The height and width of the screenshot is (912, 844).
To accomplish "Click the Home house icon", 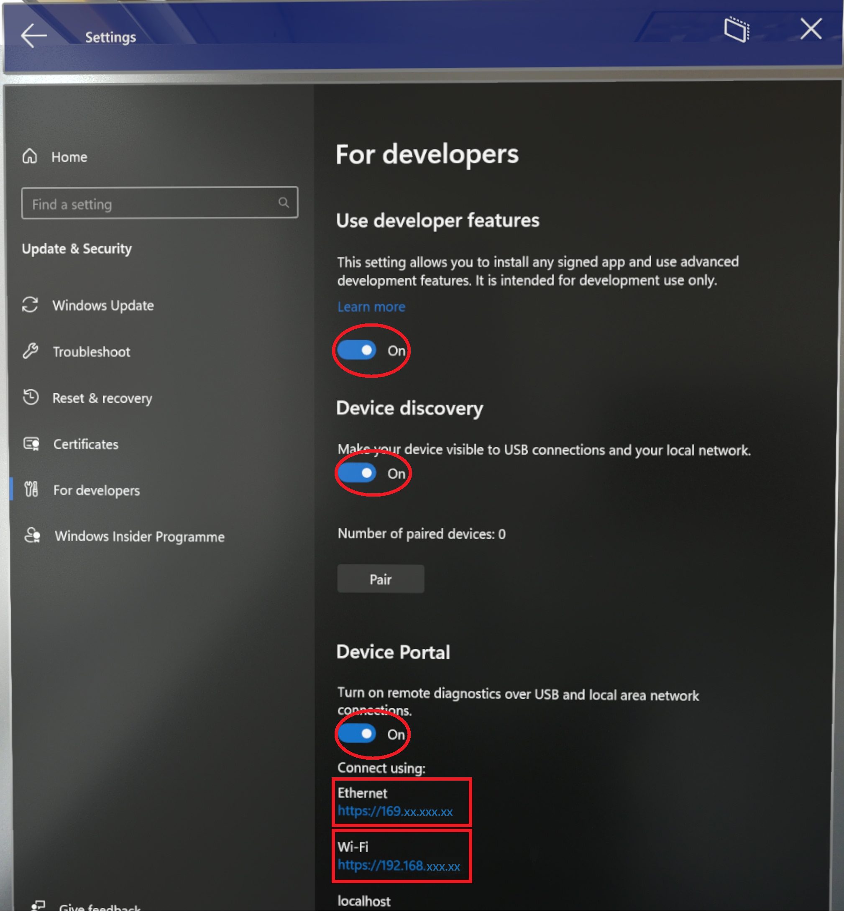I will click(30, 156).
